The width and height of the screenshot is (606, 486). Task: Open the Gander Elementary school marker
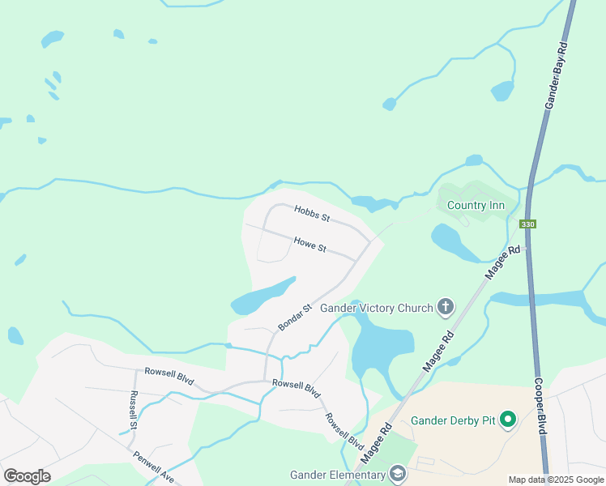[398, 474]
